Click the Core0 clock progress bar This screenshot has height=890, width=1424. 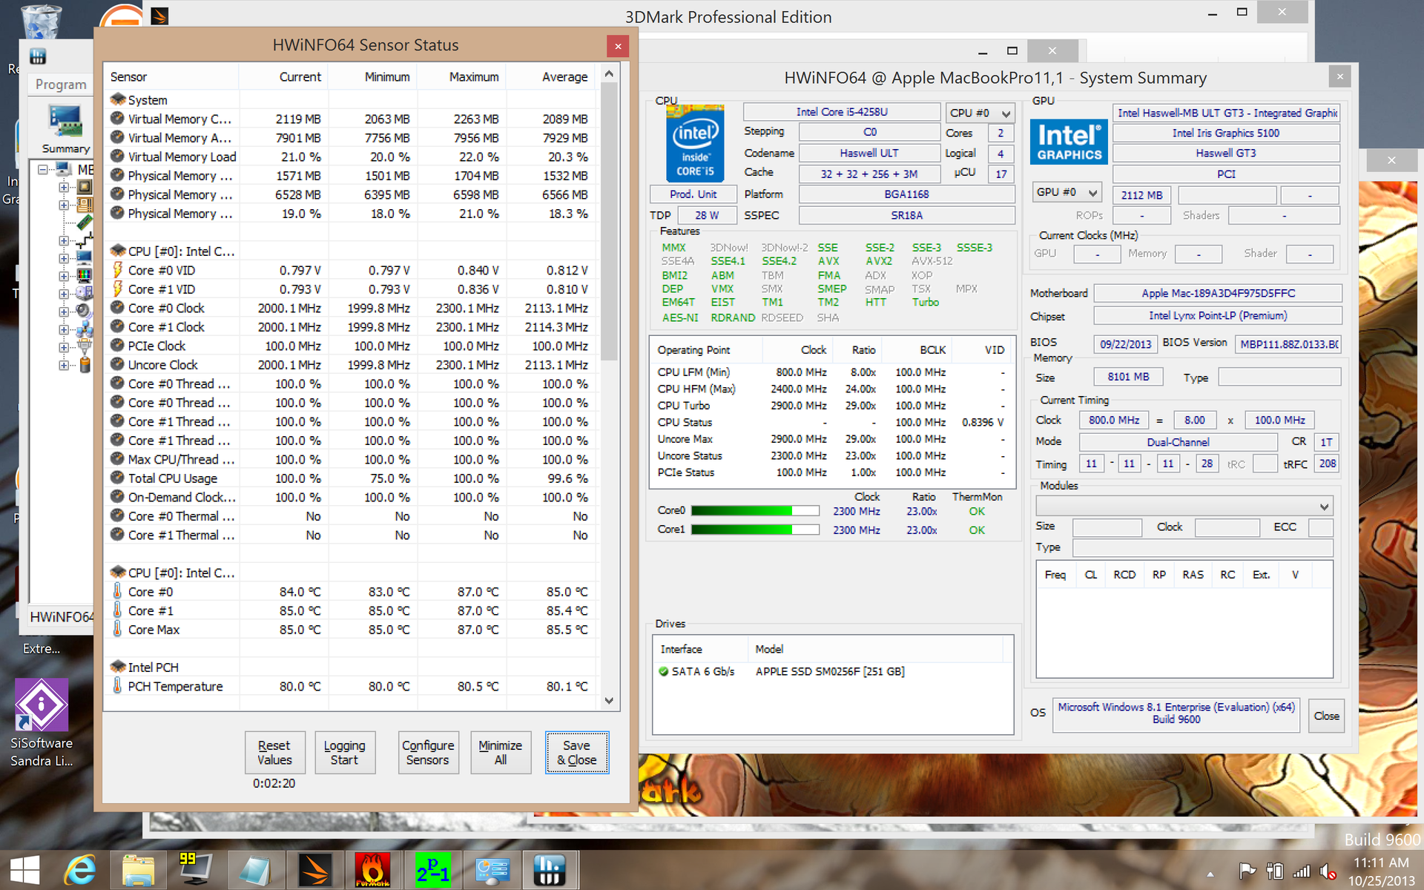tap(754, 511)
